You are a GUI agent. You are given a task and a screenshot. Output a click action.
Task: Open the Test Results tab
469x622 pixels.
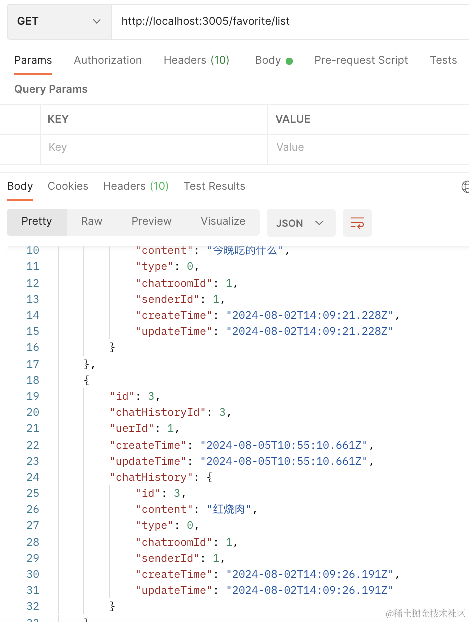coord(214,186)
